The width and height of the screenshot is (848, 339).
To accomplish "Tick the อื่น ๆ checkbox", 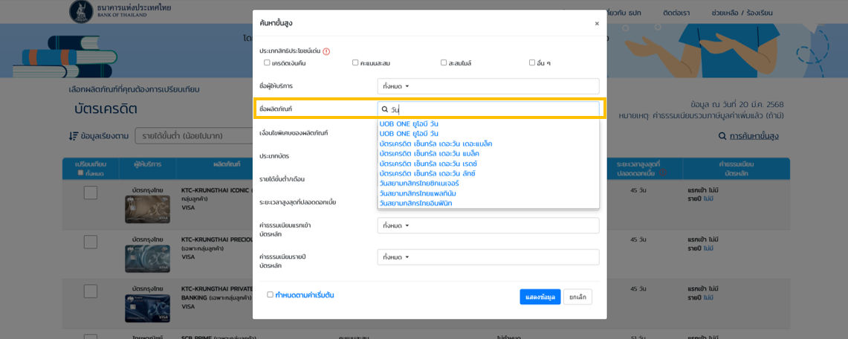I will pos(532,62).
